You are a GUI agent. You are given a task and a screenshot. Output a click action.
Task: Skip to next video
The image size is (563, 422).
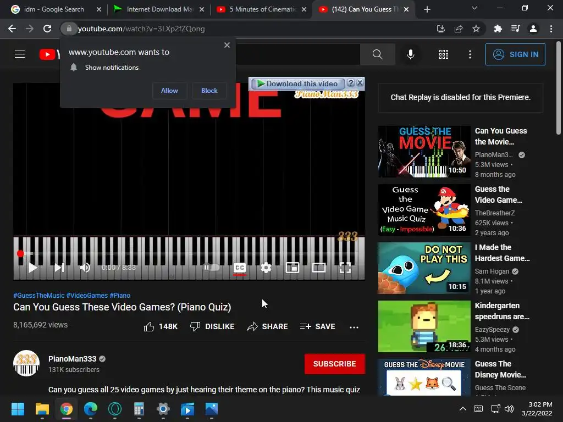tap(59, 268)
